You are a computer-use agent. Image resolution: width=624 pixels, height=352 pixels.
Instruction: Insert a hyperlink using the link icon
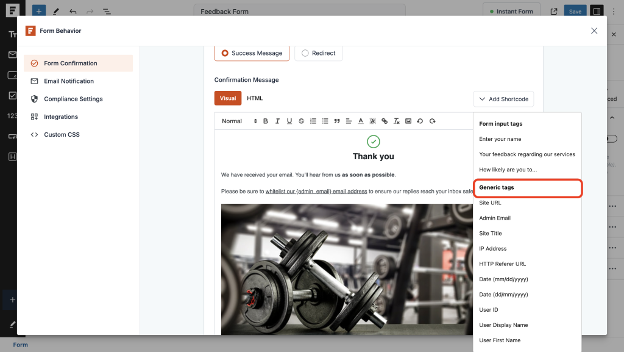point(385,121)
